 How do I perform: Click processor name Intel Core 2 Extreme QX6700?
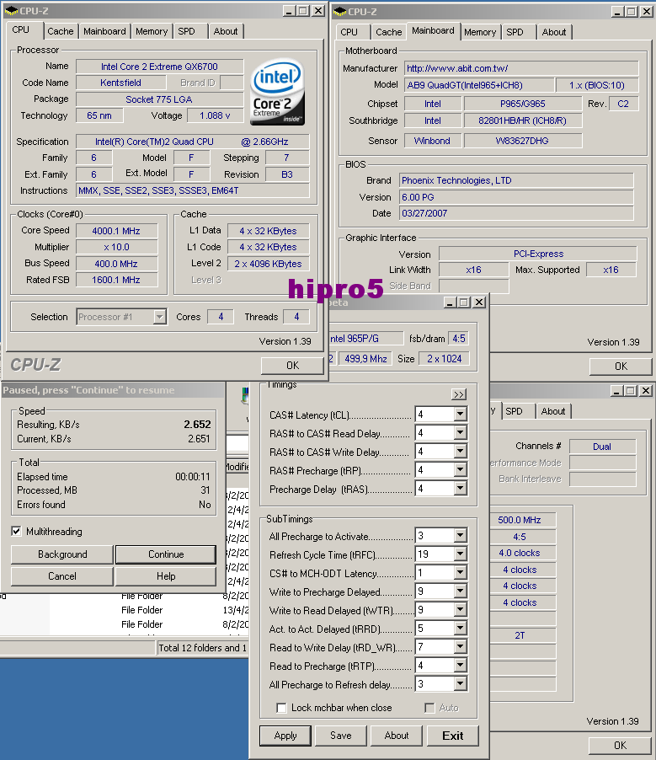tap(159, 67)
